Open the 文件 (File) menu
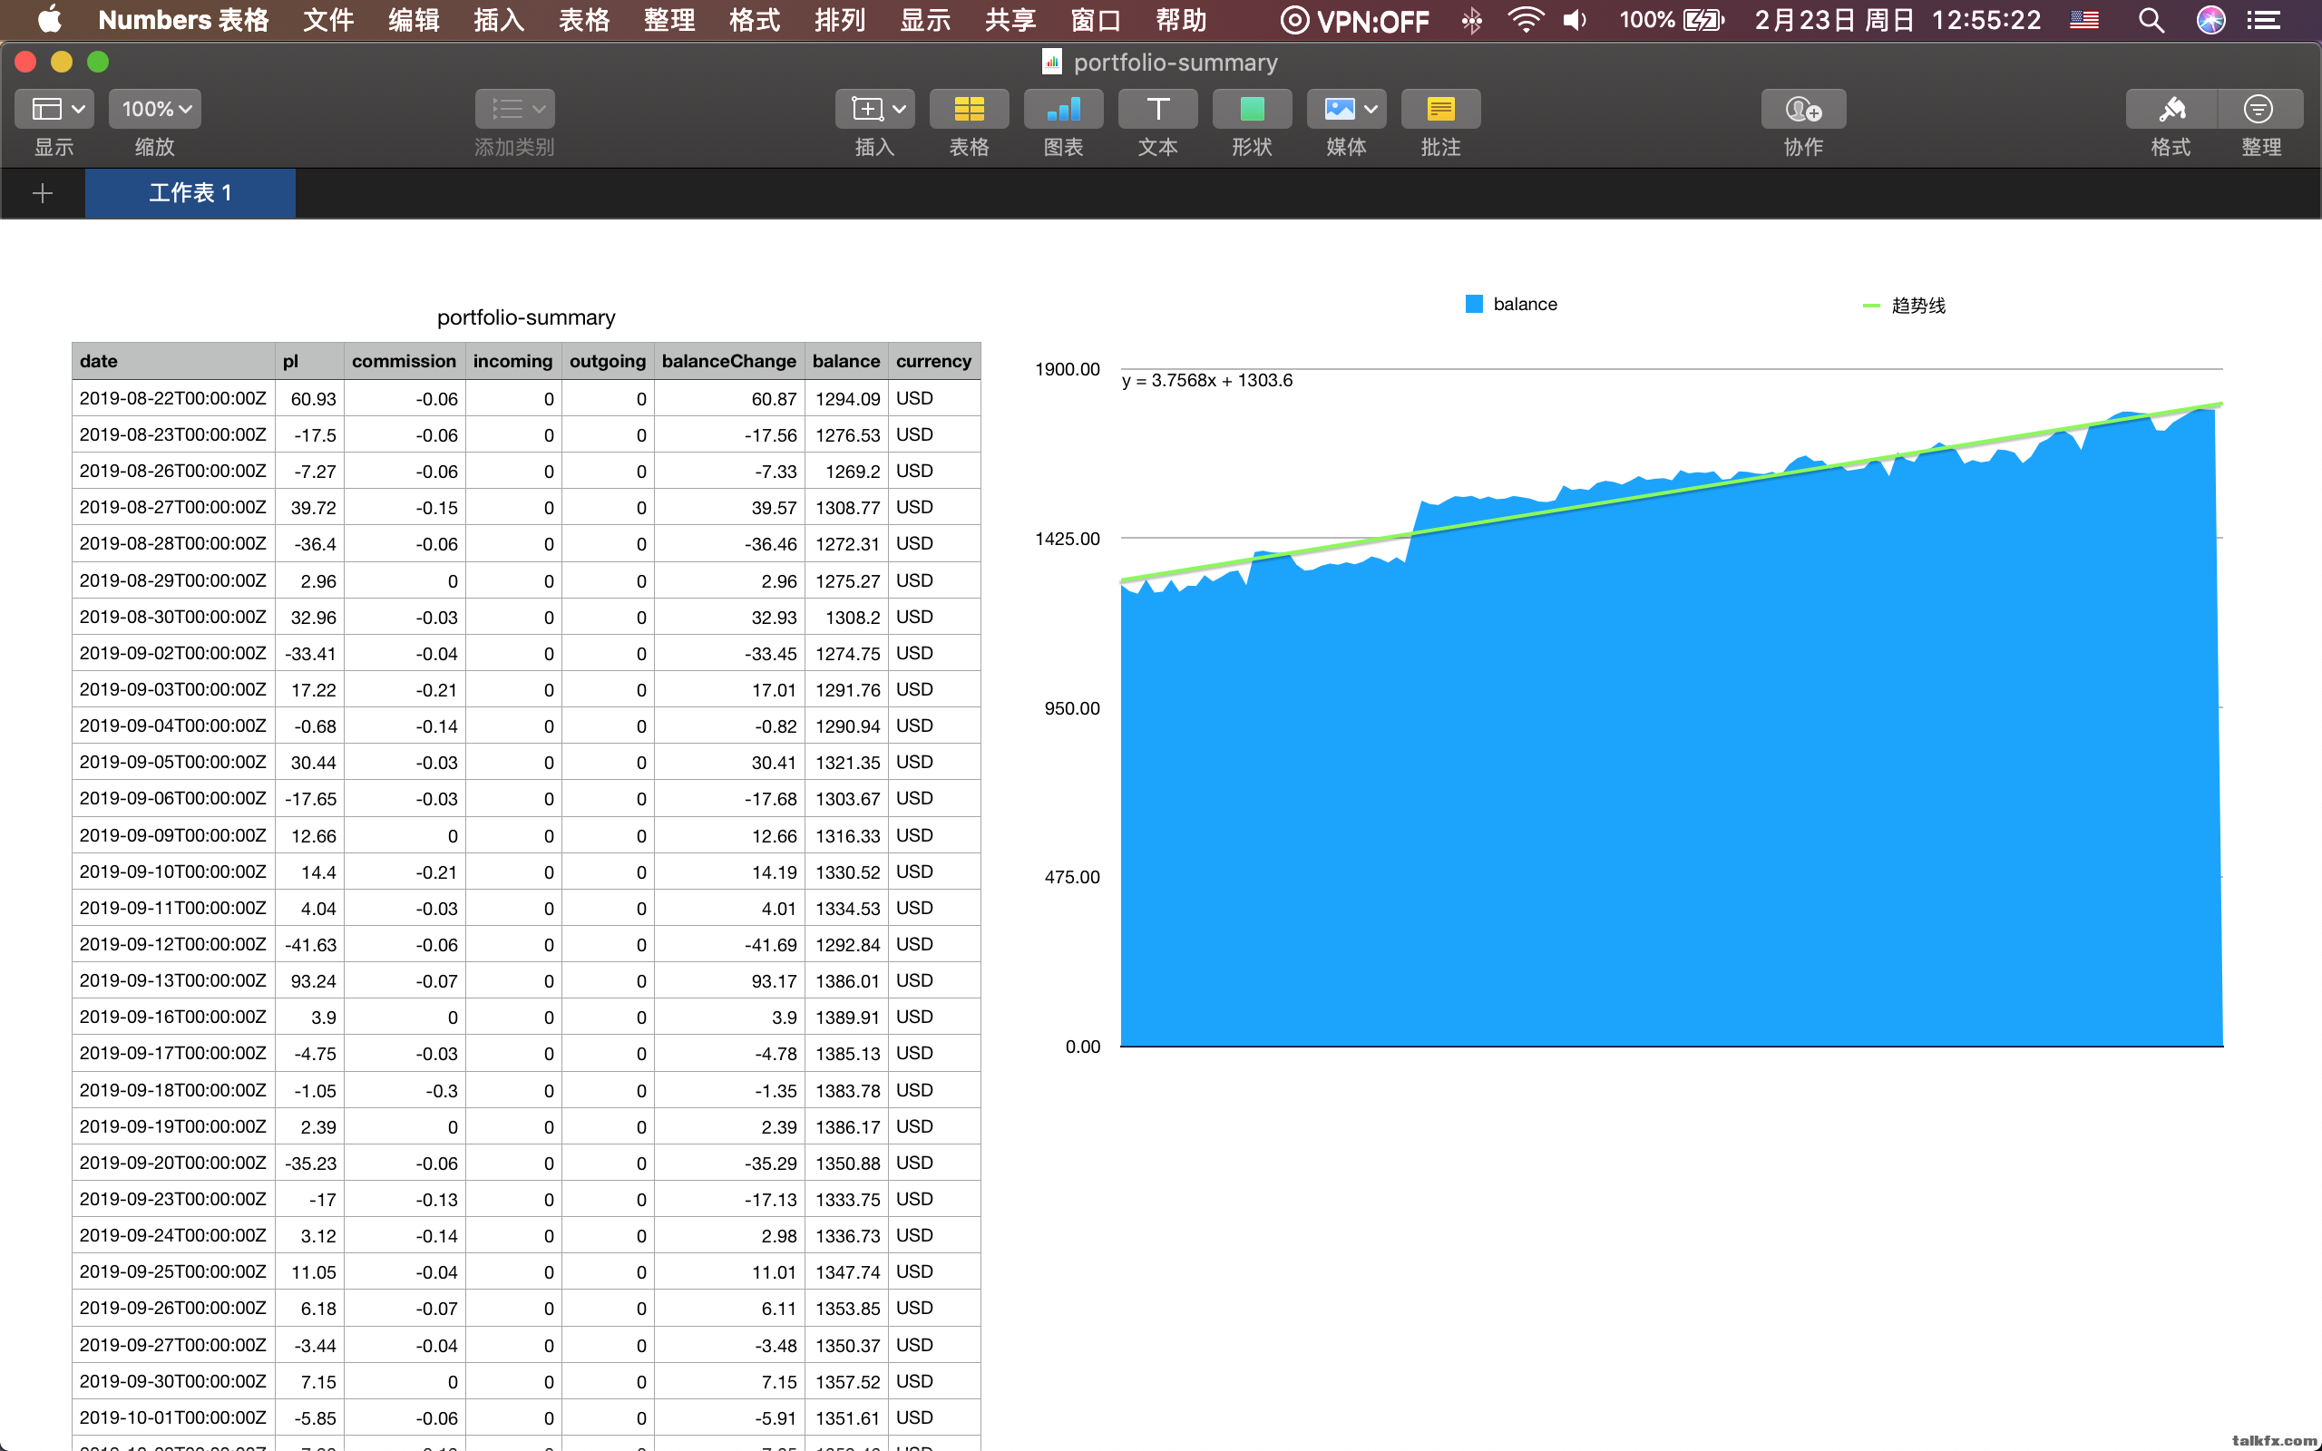This screenshot has width=2322, height=1451. (x=328, y=19)
